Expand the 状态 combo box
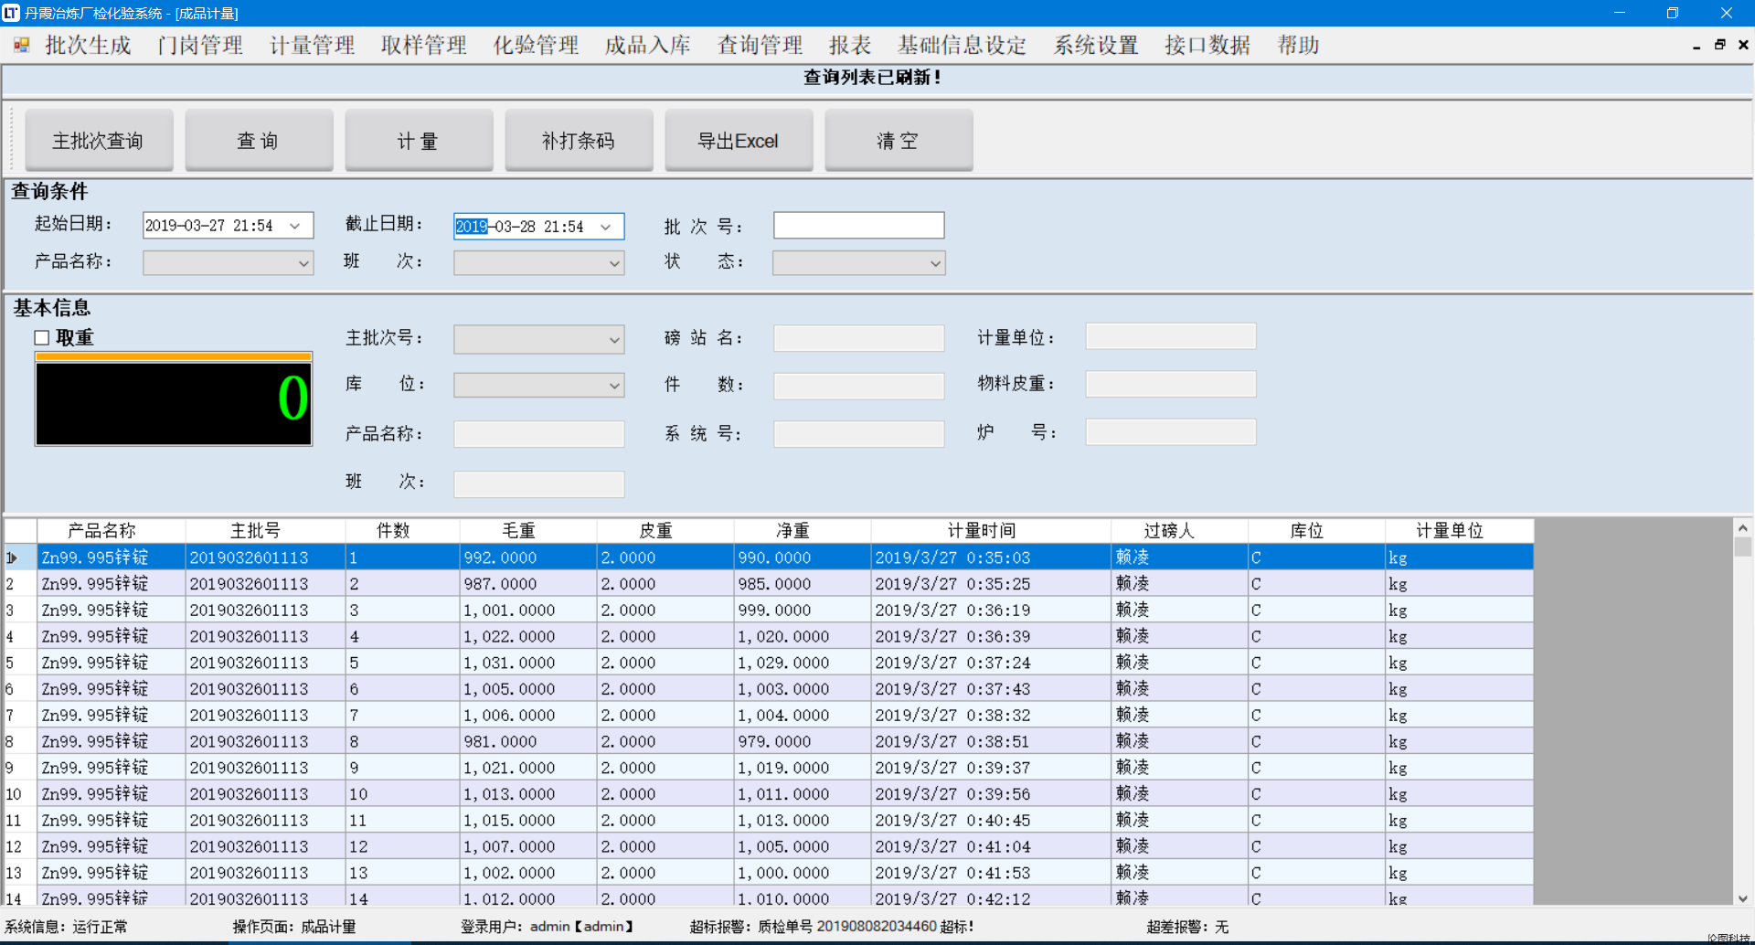This screenshot has width=1755, height=945. (935, 263)
